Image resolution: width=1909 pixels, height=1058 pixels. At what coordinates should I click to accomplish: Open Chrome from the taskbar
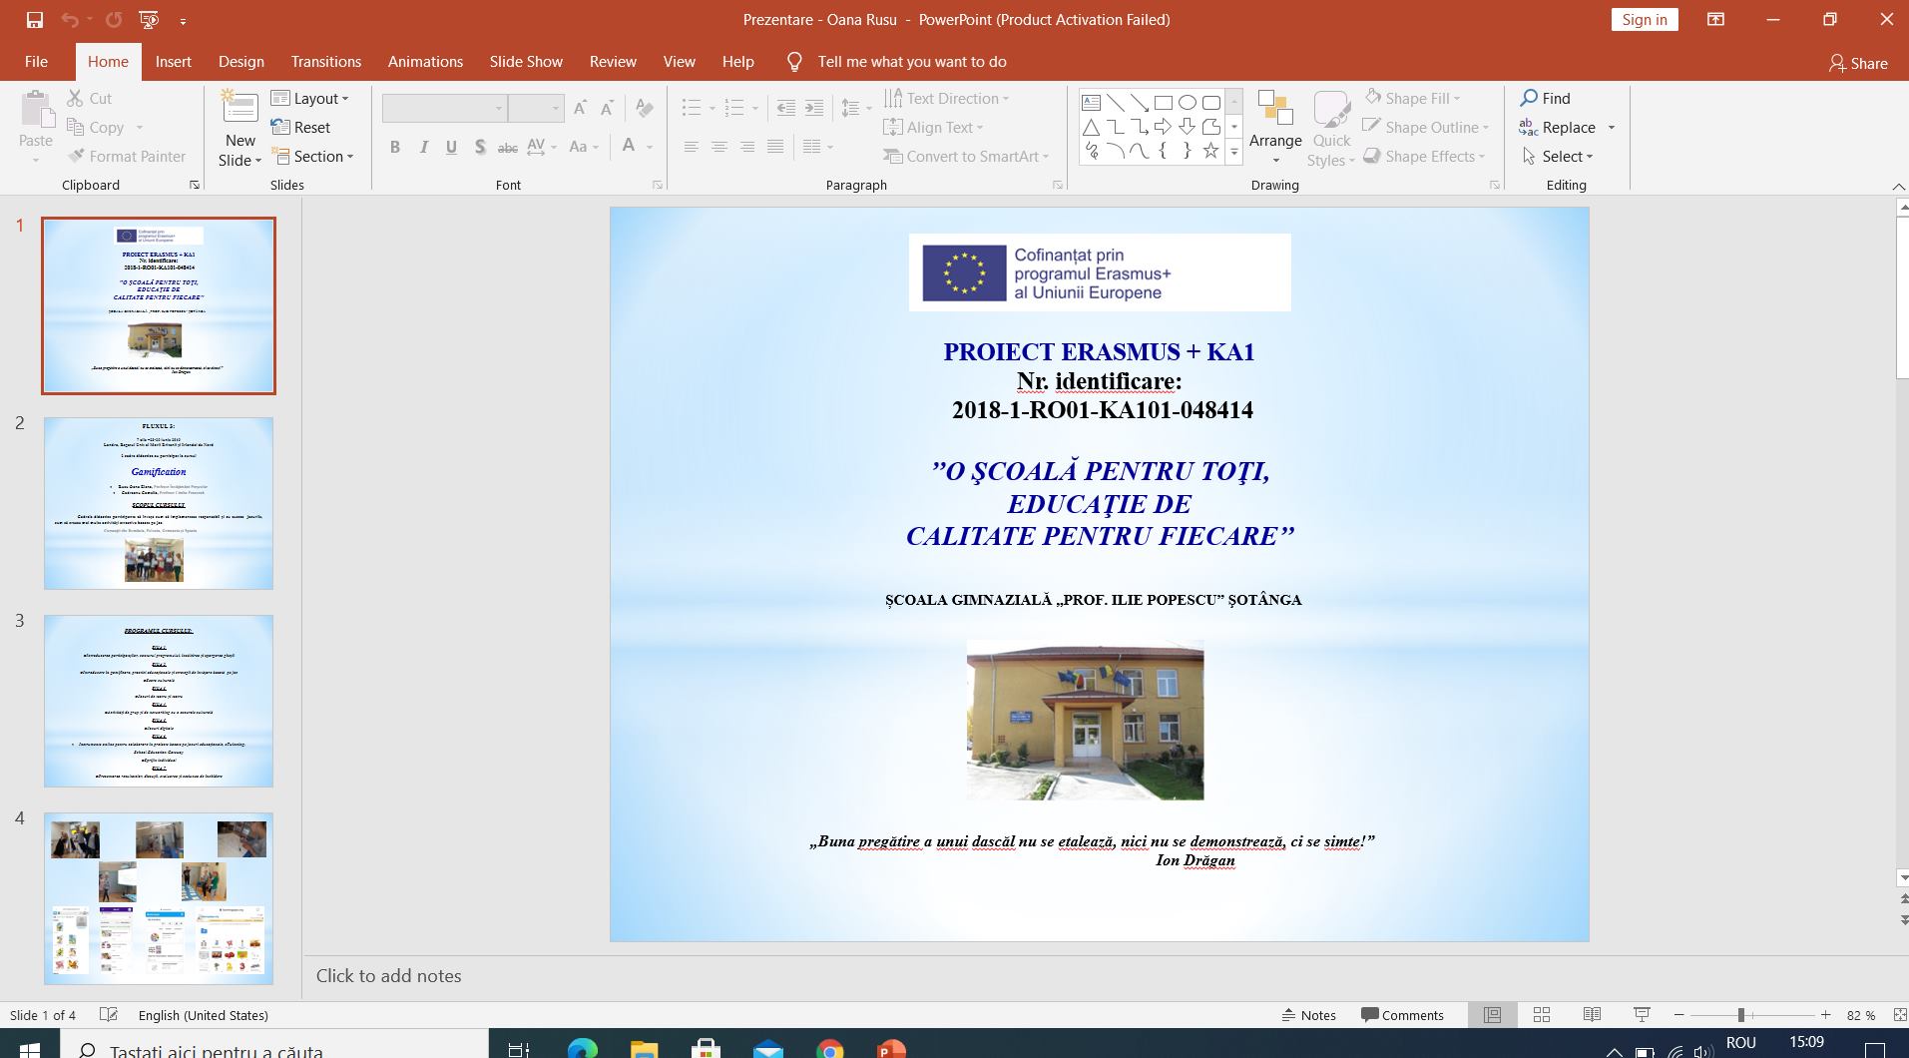point(829,1049)
